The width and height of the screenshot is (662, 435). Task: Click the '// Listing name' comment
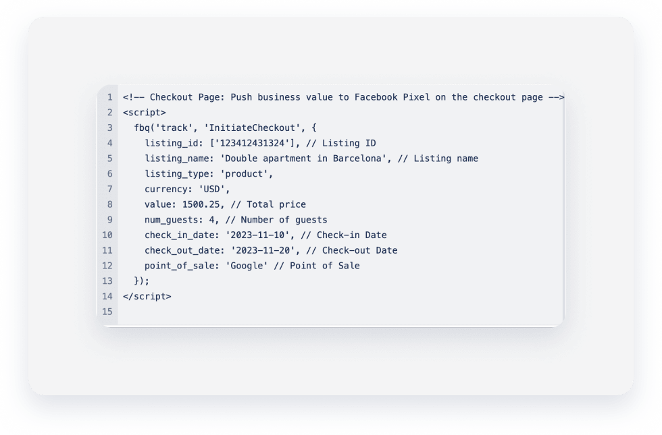pyautogui.click(x=438, y=158)
